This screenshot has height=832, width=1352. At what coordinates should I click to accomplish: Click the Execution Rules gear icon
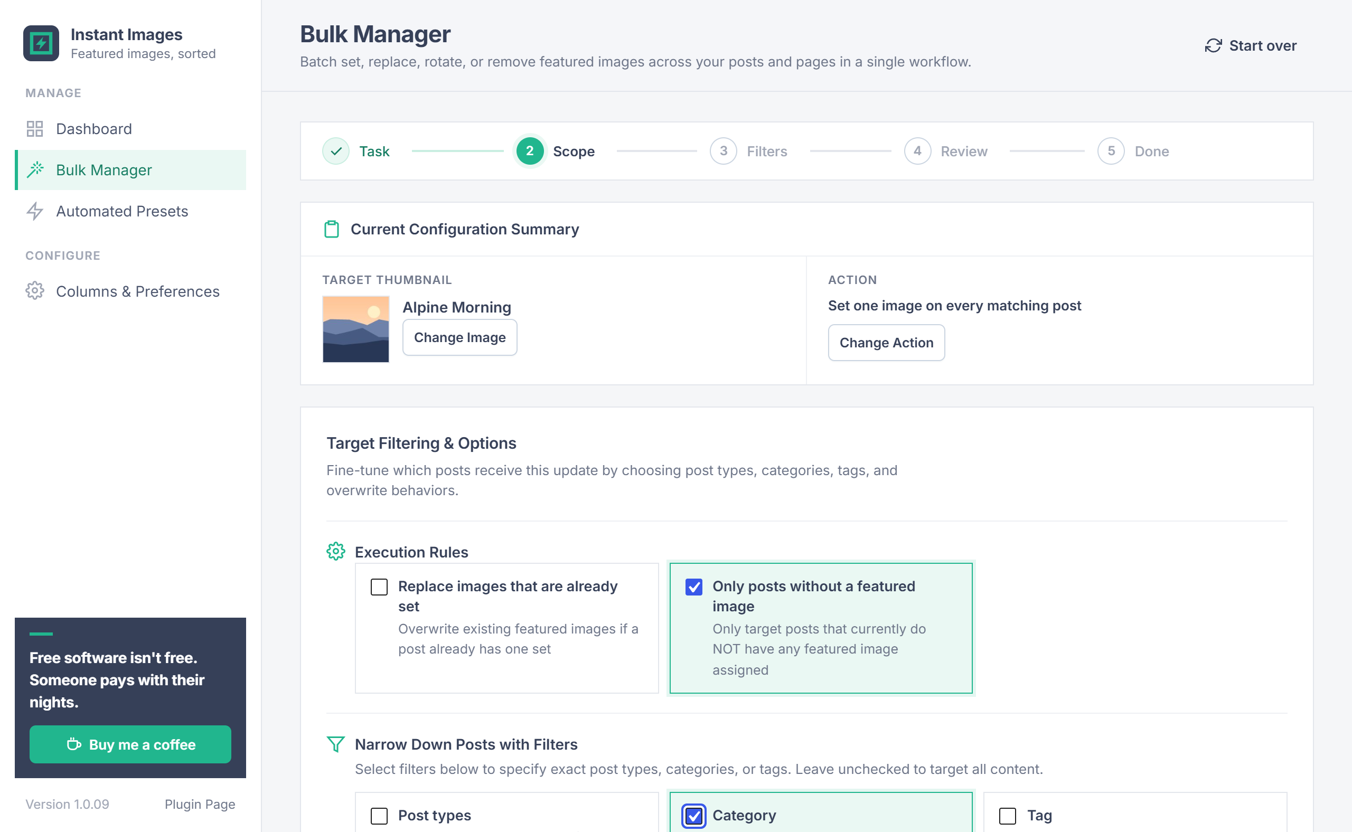(x=335, y=551)
